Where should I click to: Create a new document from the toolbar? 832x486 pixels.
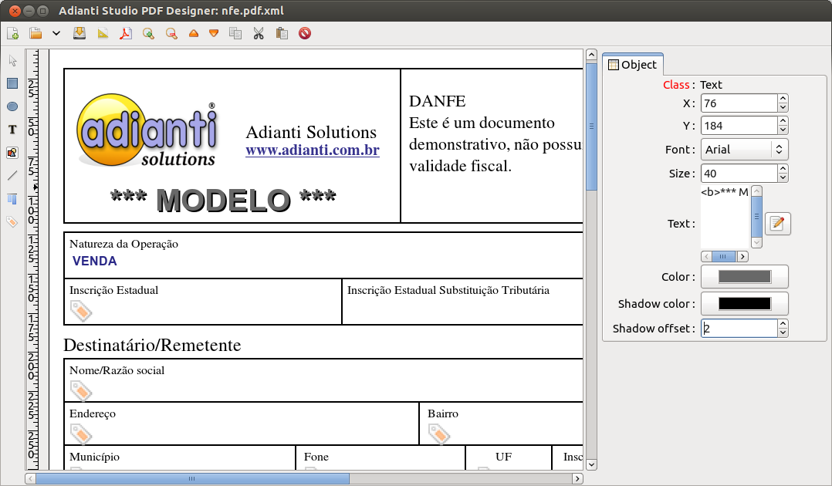12,33
